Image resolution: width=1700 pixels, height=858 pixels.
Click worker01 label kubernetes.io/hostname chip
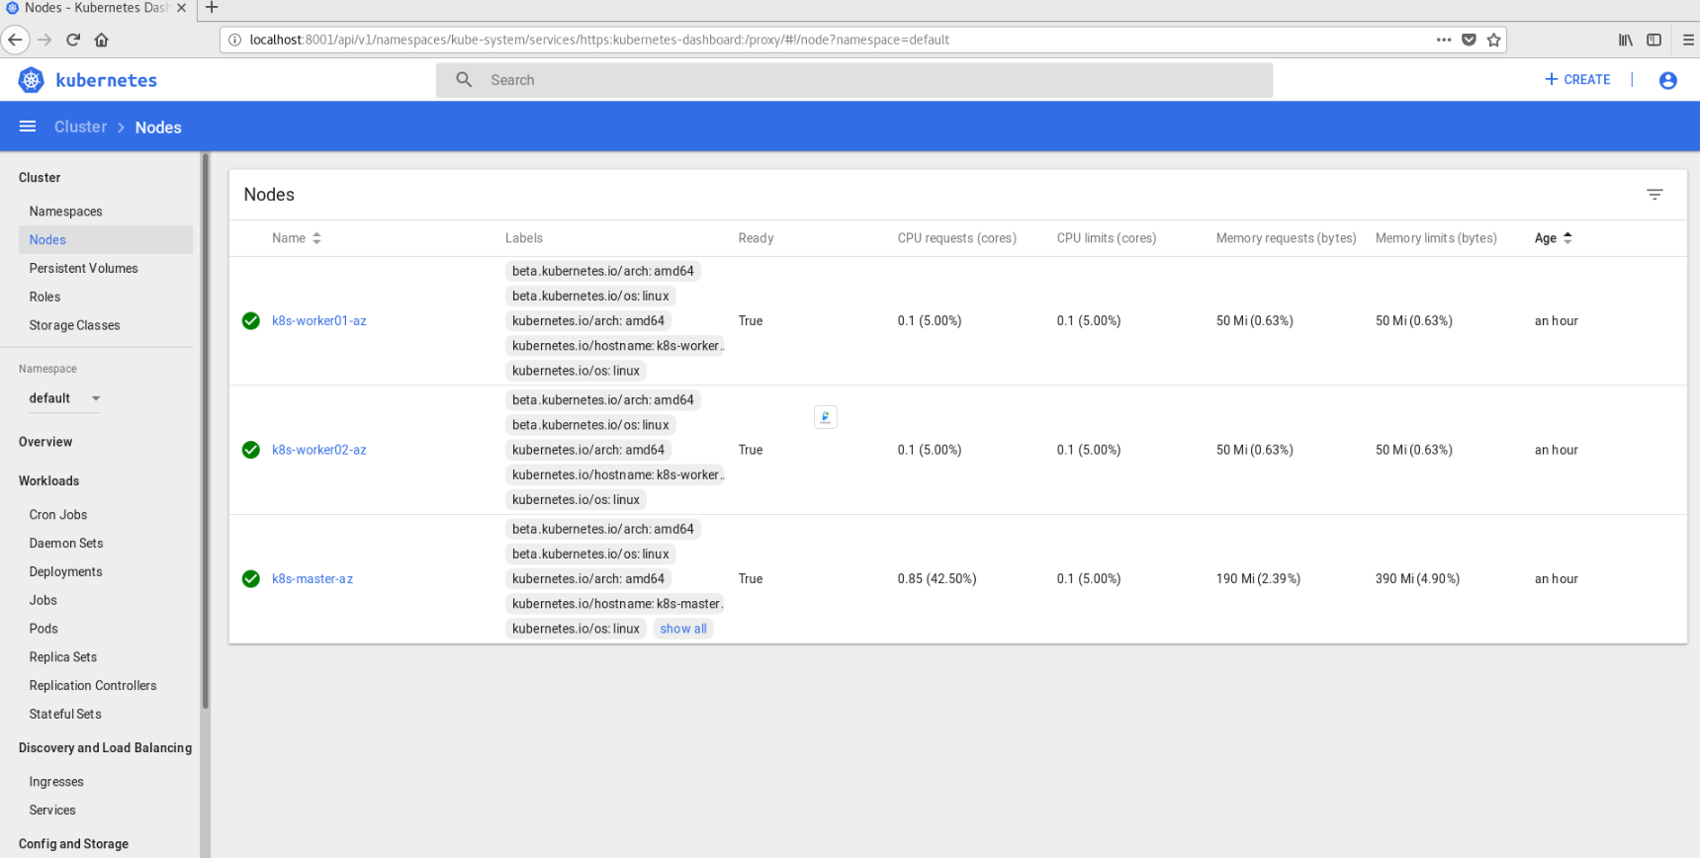615,346
